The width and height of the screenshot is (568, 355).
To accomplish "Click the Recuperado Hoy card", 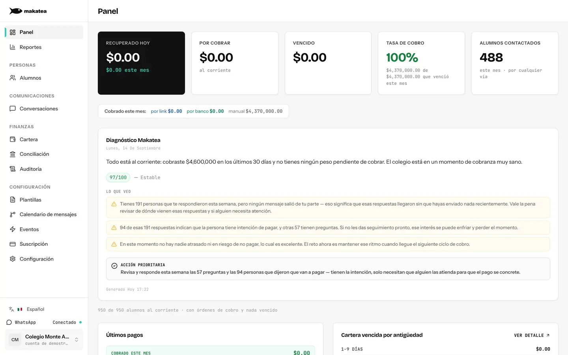I will coord(141,63).
